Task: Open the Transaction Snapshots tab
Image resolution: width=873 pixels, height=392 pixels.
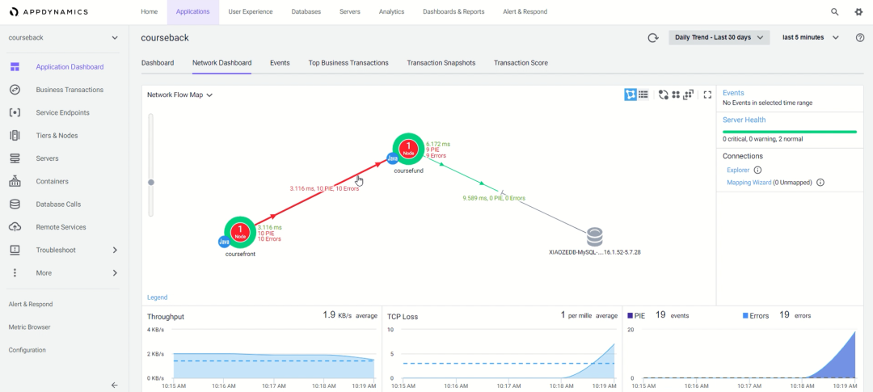Action: (x=441, y=63)
